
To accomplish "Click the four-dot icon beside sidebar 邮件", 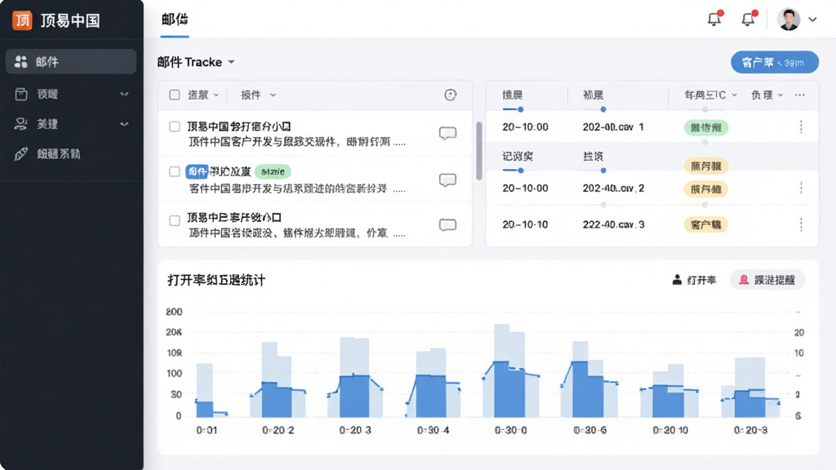I will click(x=20, y=62).
